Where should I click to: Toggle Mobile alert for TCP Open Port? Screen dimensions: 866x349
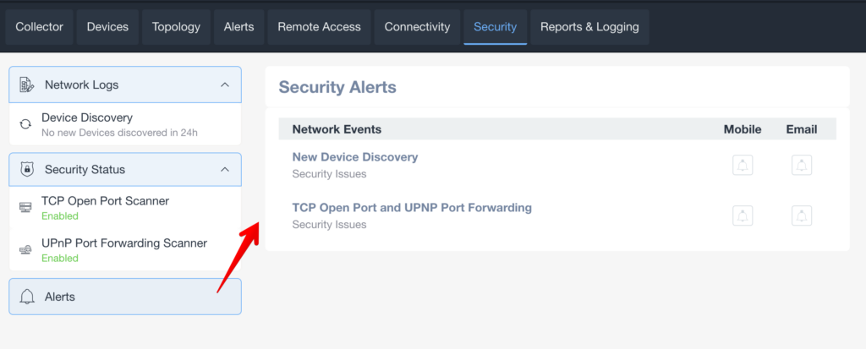pos(743,215)
